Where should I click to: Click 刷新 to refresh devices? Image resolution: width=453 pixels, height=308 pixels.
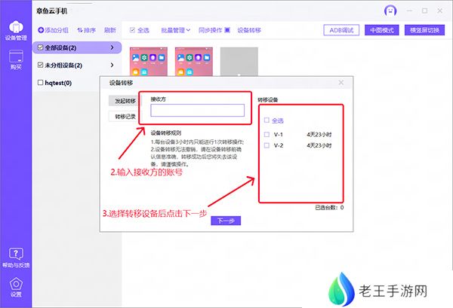coord(110,30)
